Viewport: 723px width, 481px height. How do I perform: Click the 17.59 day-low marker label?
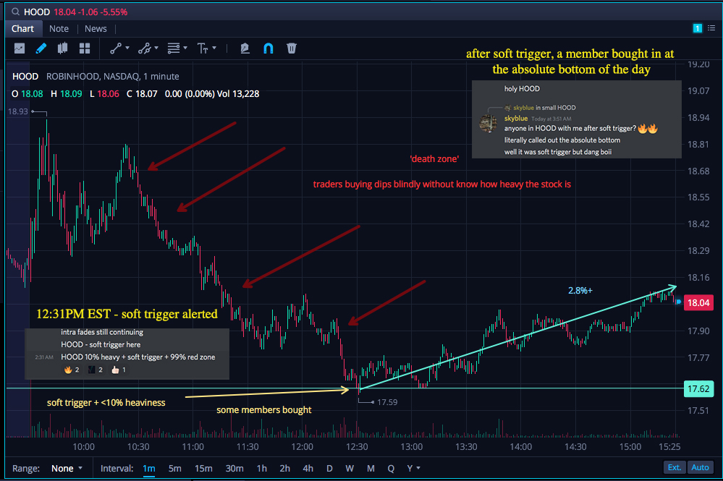pyautogui.click(x=387, y=402)
